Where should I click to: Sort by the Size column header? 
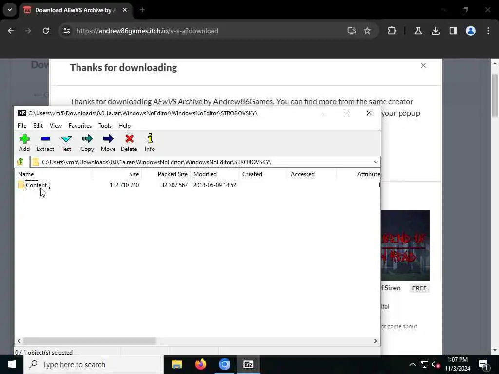[x=117, y=174]
